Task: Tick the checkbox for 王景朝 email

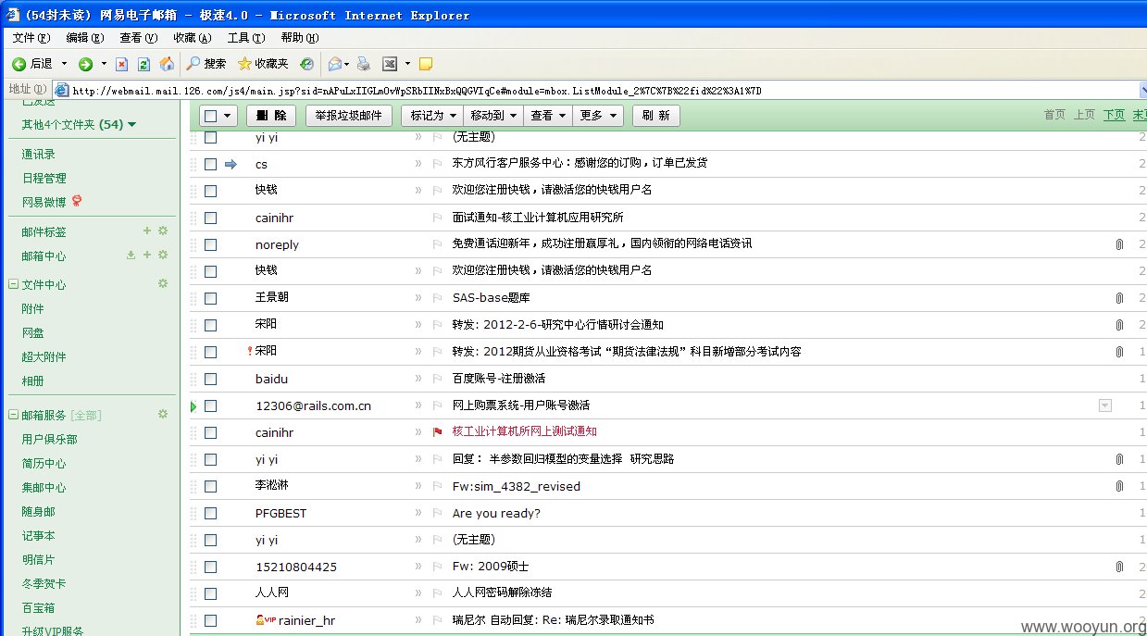Action: point(210,298)
